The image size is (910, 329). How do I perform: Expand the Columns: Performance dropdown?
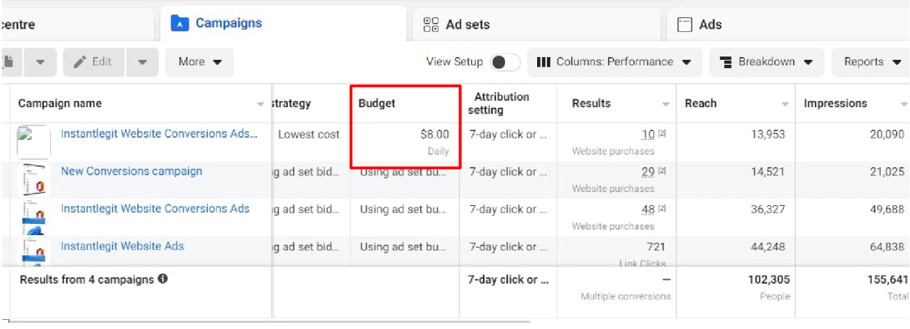(615, 62)
